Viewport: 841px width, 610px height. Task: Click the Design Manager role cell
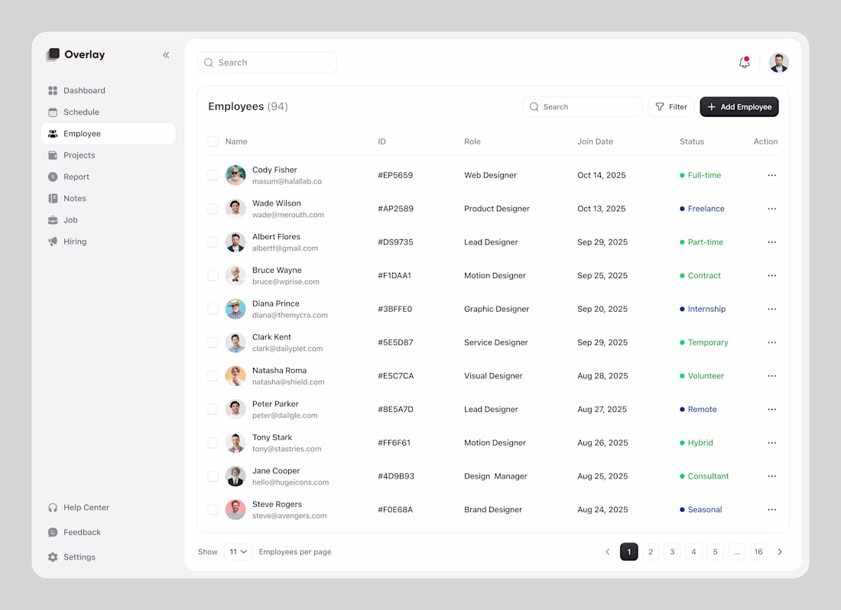click(x=495, y=476)
